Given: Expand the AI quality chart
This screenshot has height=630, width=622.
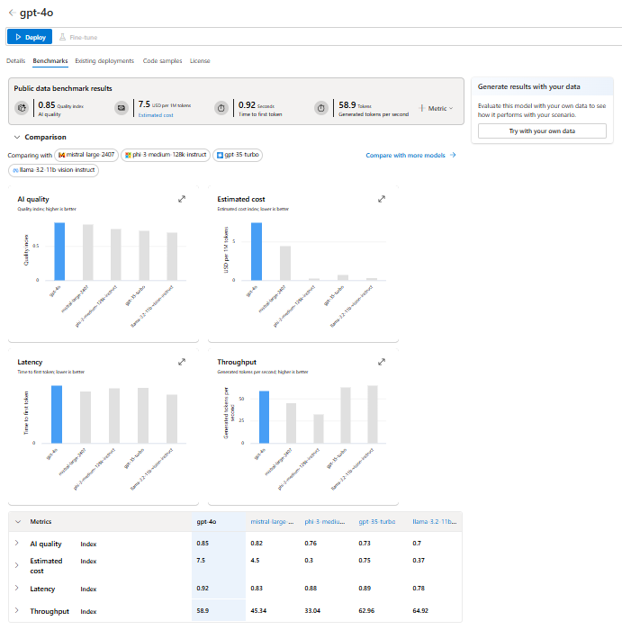Looking at the screenshot, I should click(x=182, y=199).
